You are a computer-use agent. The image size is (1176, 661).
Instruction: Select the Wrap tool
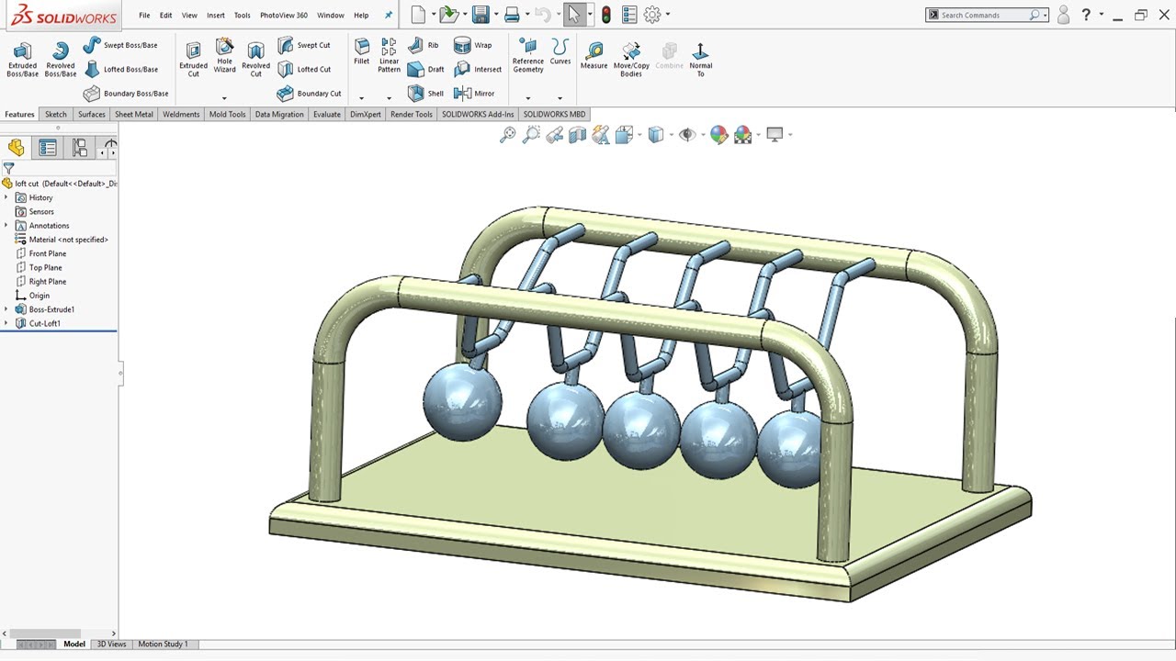coord(473,45)
